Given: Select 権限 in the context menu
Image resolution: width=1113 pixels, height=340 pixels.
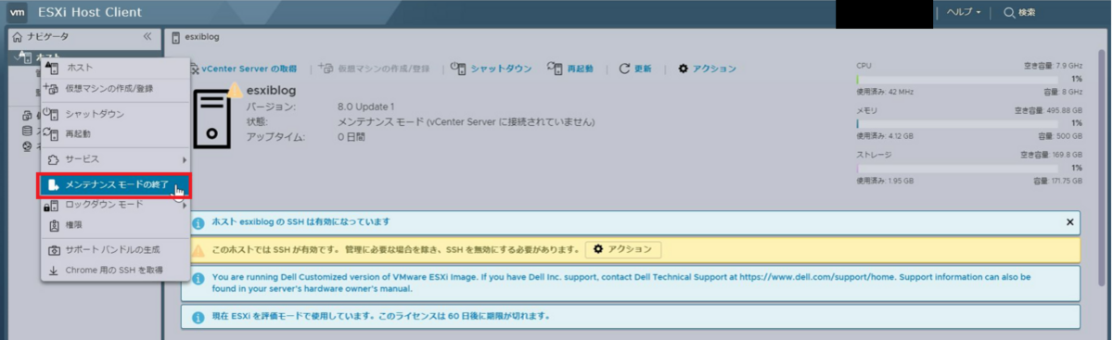Looking at the screenshot, I should coord(115,225).
